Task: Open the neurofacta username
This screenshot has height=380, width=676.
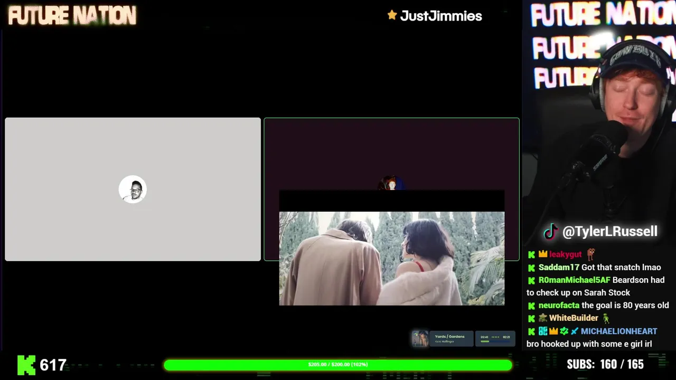Action: click(x=559, y=306)
